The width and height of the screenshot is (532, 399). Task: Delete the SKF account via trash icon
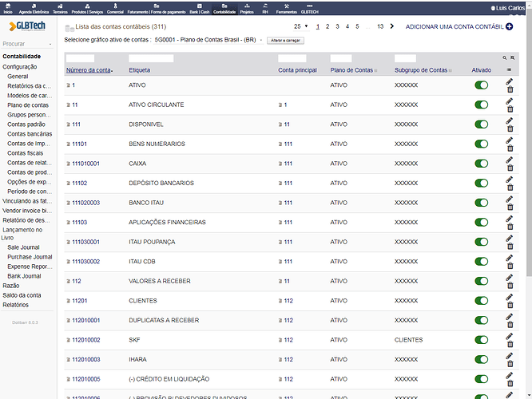[510, 344]
